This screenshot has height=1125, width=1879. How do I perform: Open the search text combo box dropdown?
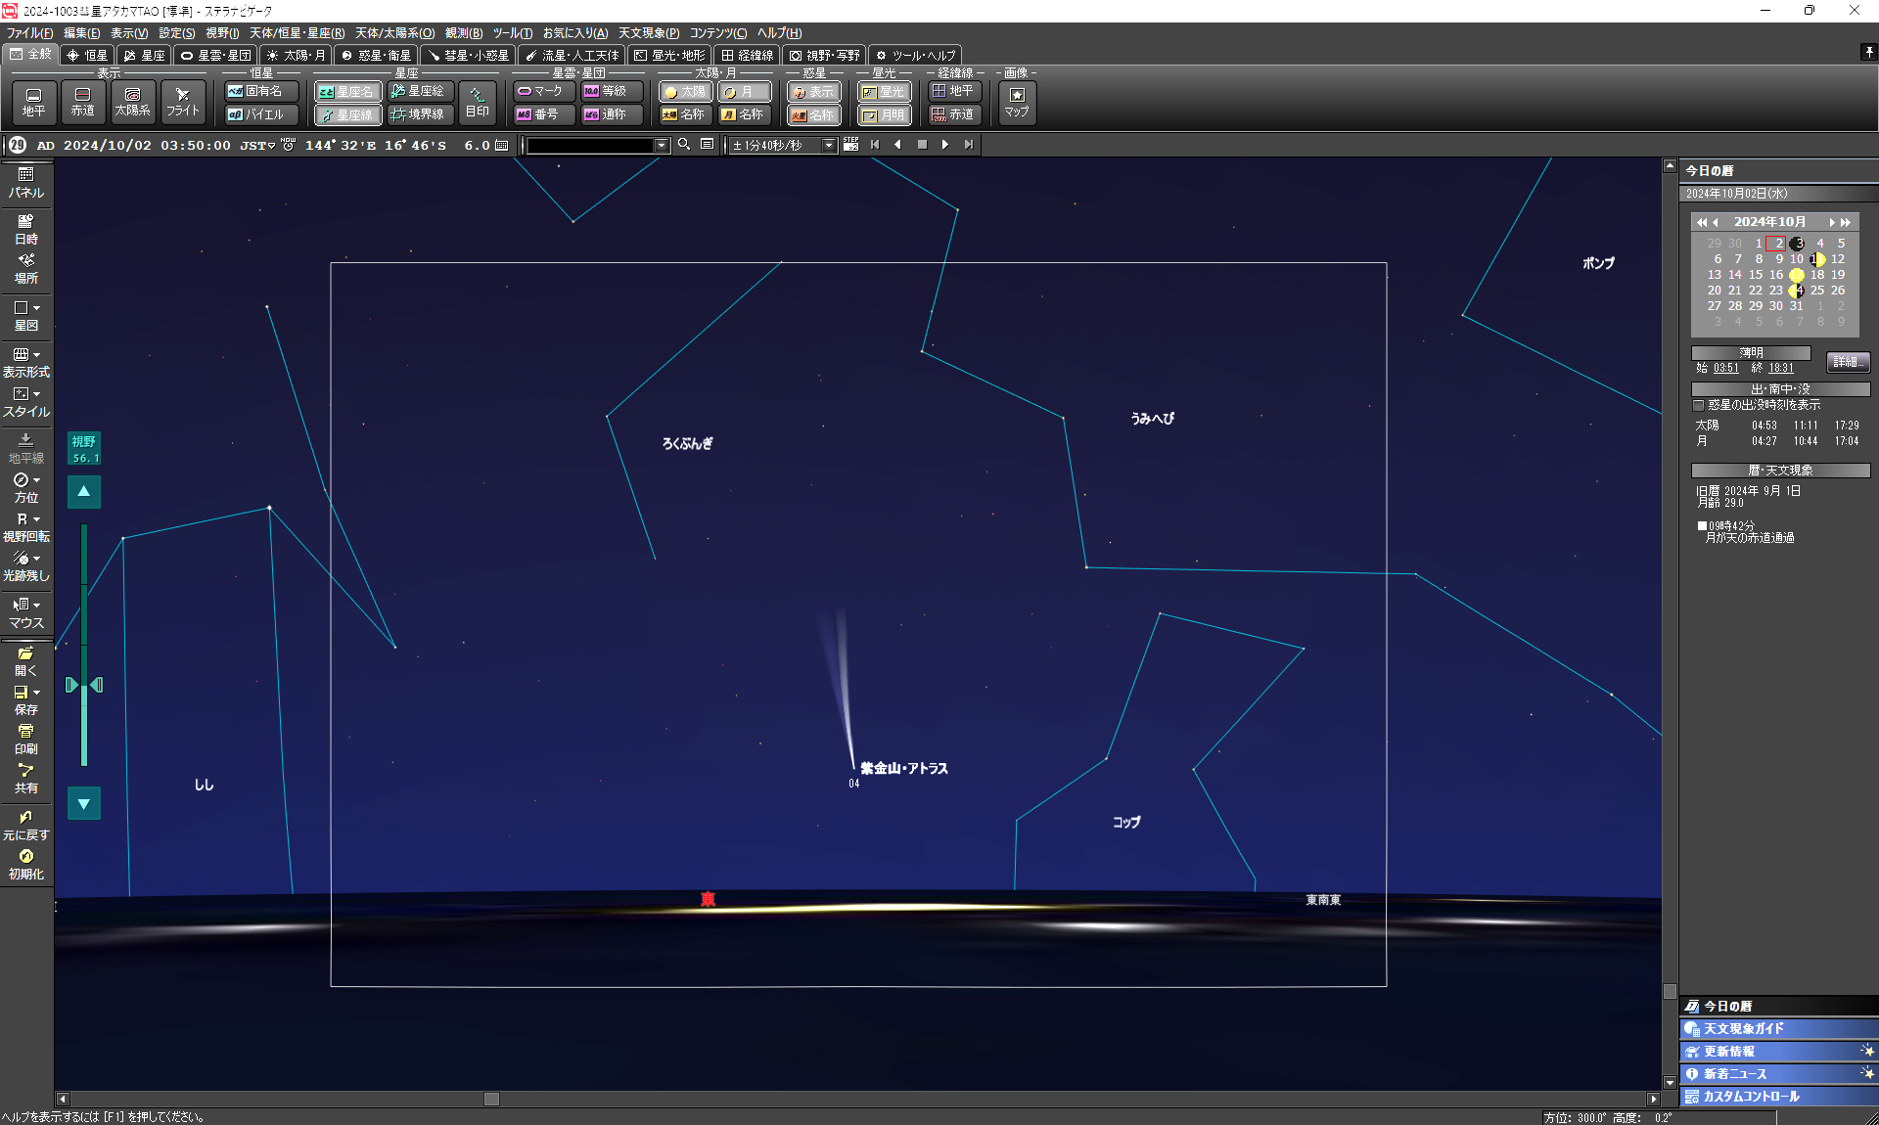pyautogui.click(x=662, y=145)
